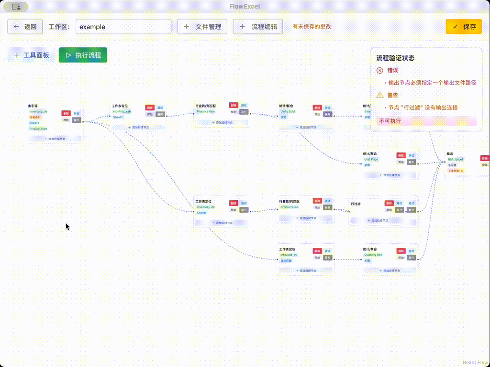Click the red 错误 error icon
This screenshot has width=490, height=367.
380,70
